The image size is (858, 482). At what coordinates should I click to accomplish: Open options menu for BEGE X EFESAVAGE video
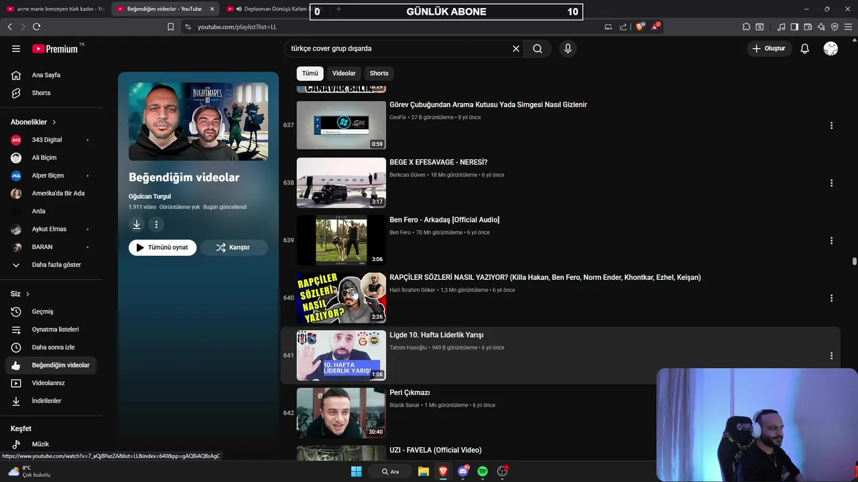point(831,183)
